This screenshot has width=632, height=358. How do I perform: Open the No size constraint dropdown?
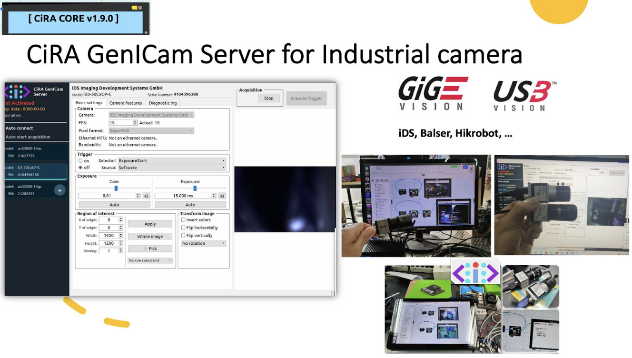click(150, 260)
